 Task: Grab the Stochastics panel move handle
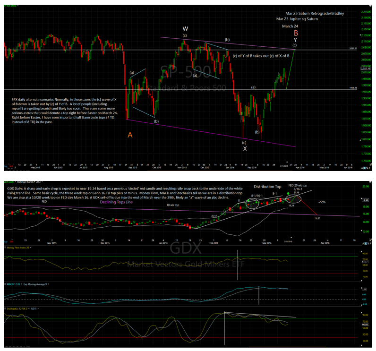point(5,308)
